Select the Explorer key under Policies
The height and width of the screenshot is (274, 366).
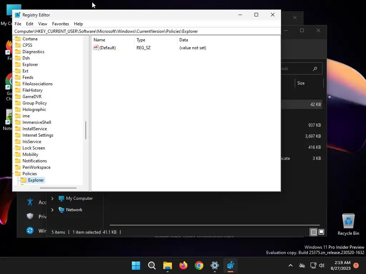click(36, 180)
